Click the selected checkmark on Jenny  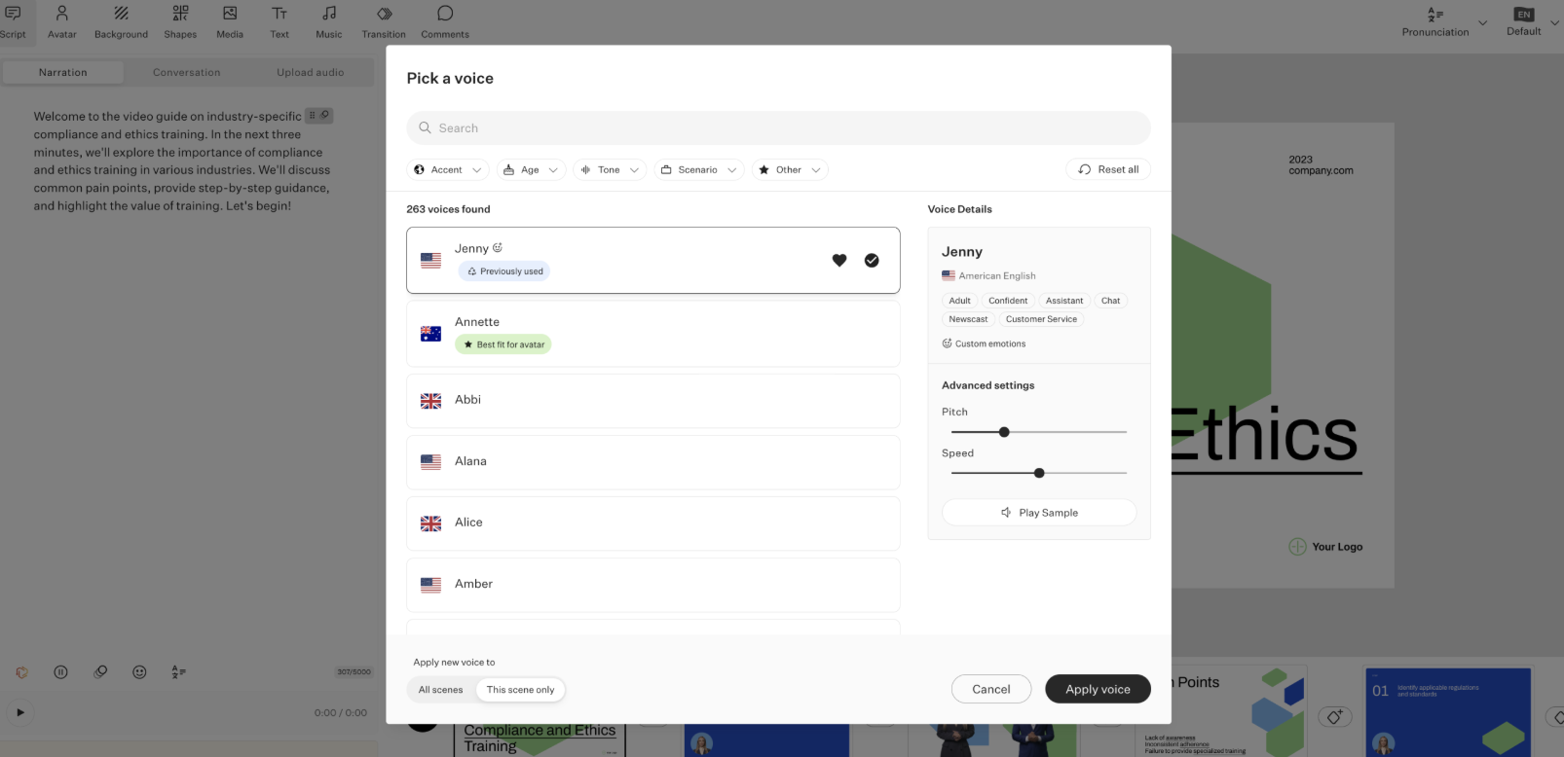pyautogui.click(x=872, y=260)
